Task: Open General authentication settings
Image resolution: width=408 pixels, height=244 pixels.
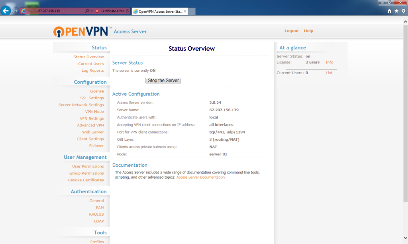Action: (x=96, y=201)
